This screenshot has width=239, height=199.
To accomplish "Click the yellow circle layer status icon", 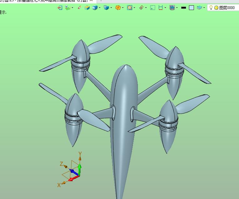I will [x=216, y=8].
